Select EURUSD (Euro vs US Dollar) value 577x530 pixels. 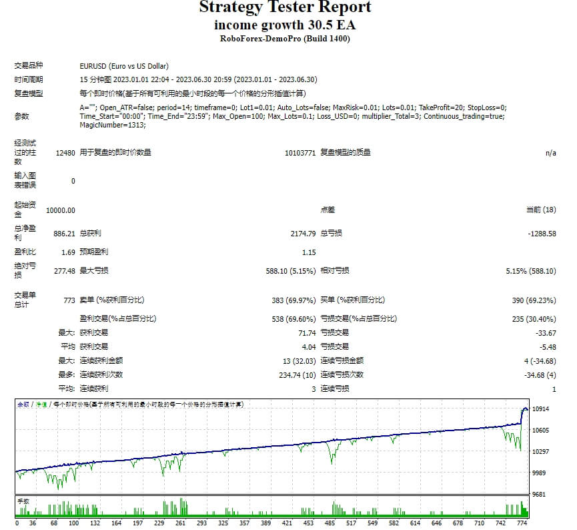(124, 66)
